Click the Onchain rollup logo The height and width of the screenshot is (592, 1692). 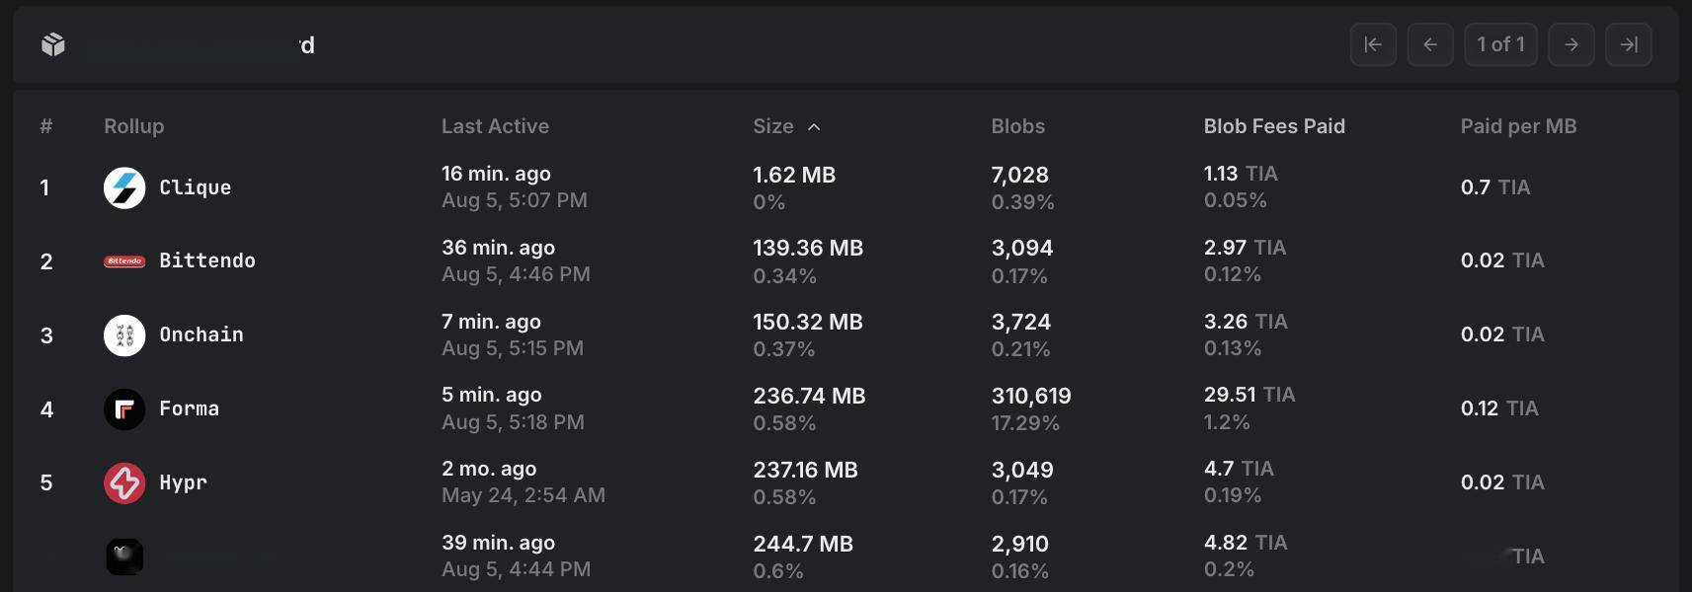pos(124,335)
